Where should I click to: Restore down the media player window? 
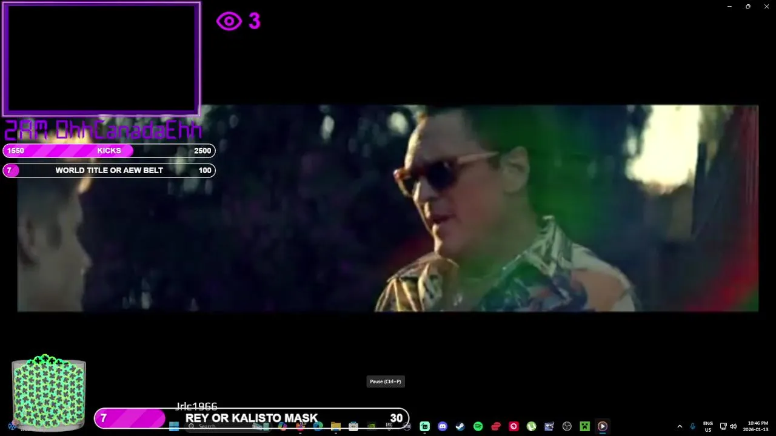(x=748, y=7)
